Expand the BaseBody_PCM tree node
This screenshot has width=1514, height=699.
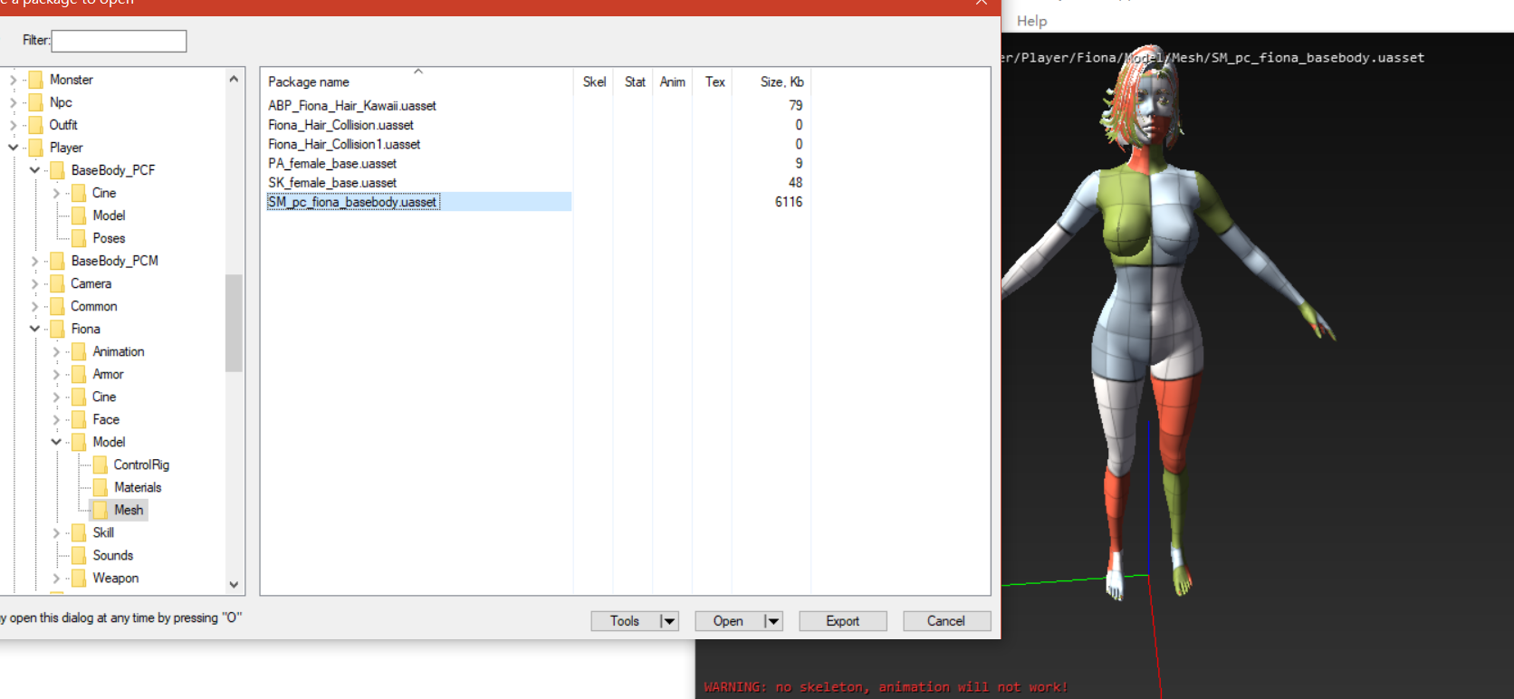[x=34, y=261]
